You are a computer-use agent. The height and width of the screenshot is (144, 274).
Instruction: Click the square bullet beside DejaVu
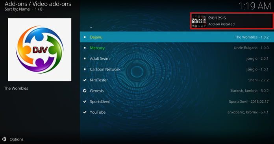(85, 37)
